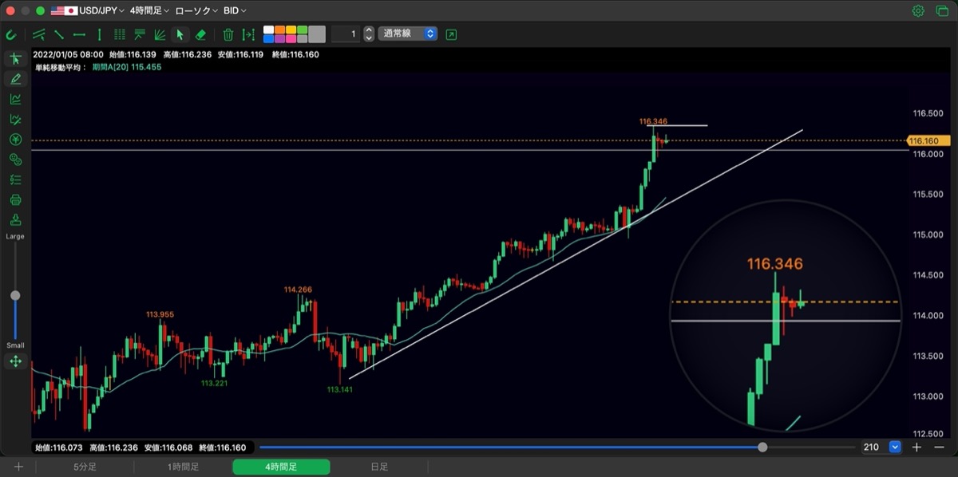The width and height of the screenshot is (958, 477).
Task: Click the pencil drawing mode sidebar icon
Action: click(x=15, y=79)
